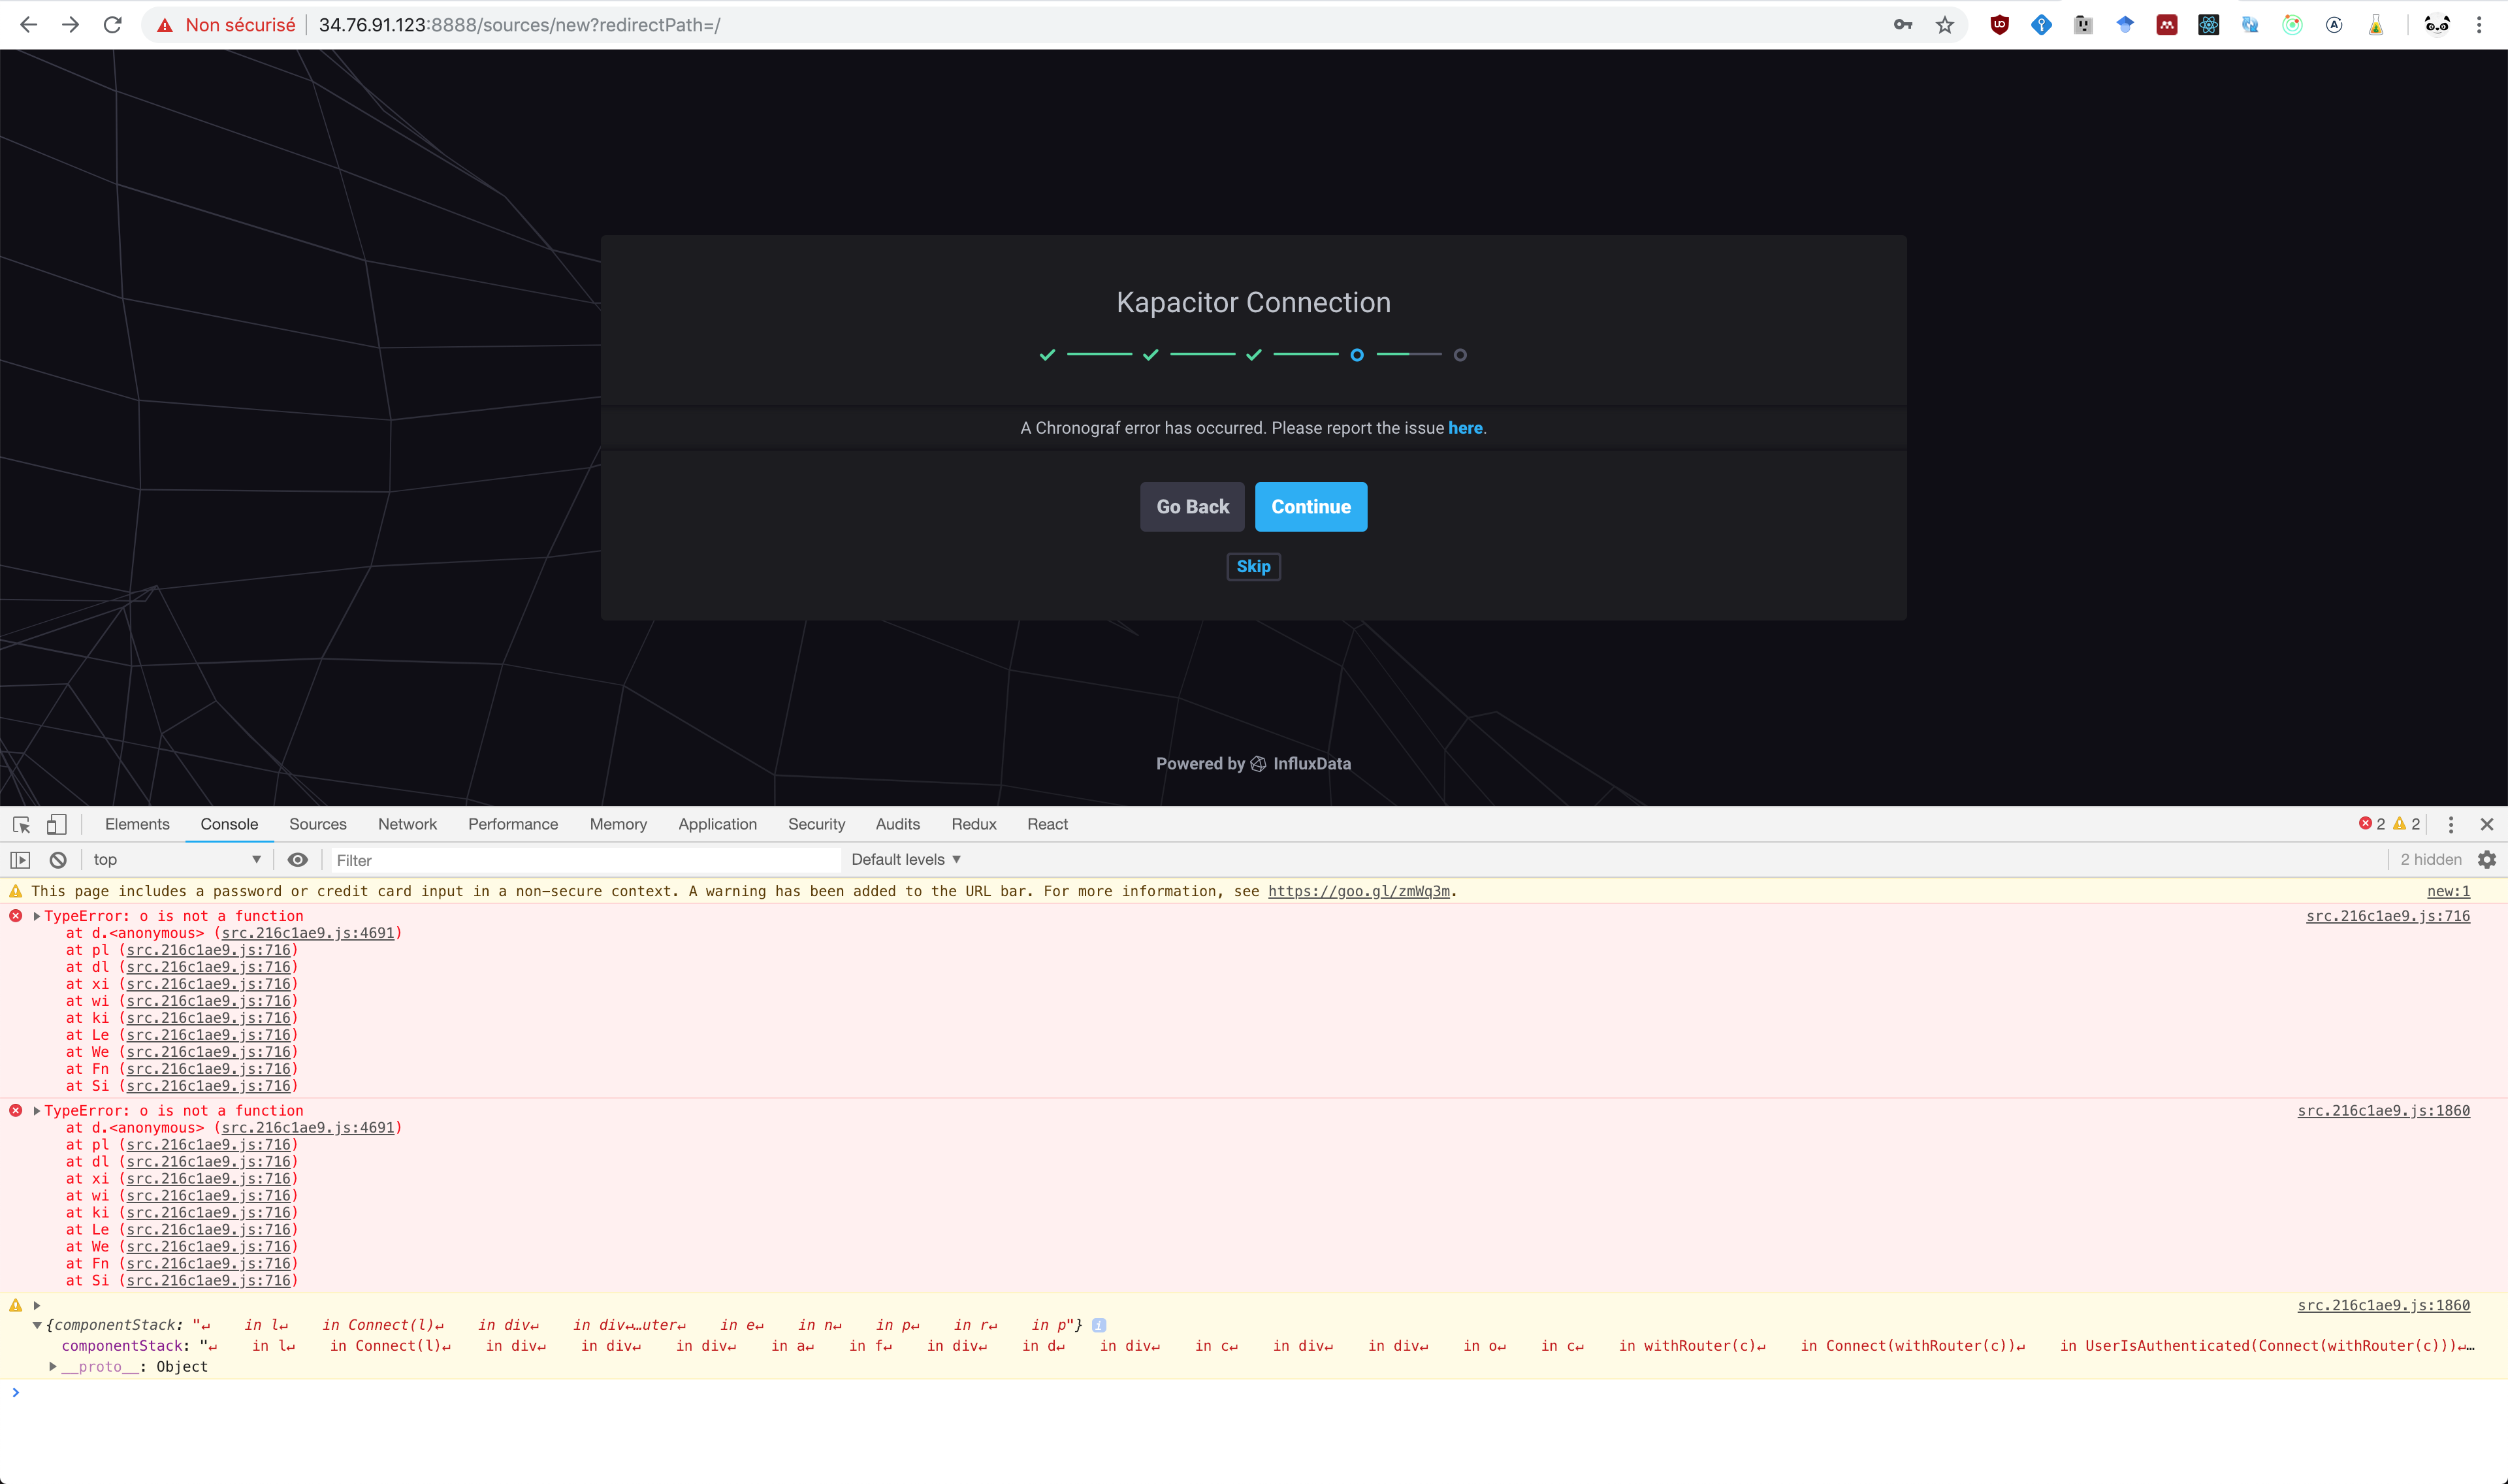Open the issue report 'here' link
This screenshot has height=1484, width=2508.
[1464, 427]
